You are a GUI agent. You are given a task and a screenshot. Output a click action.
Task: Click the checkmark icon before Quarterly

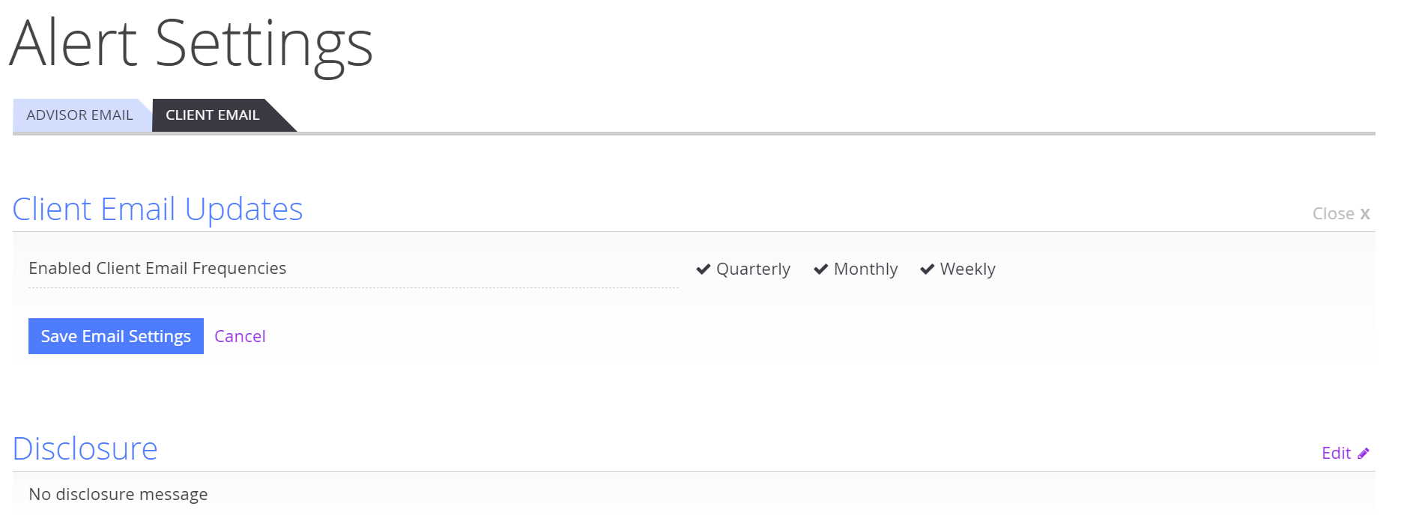tap(703, 269)
